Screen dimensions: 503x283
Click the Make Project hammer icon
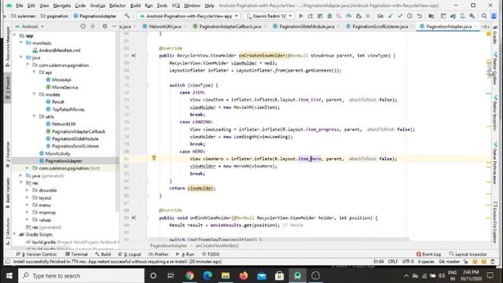[127, 16]
